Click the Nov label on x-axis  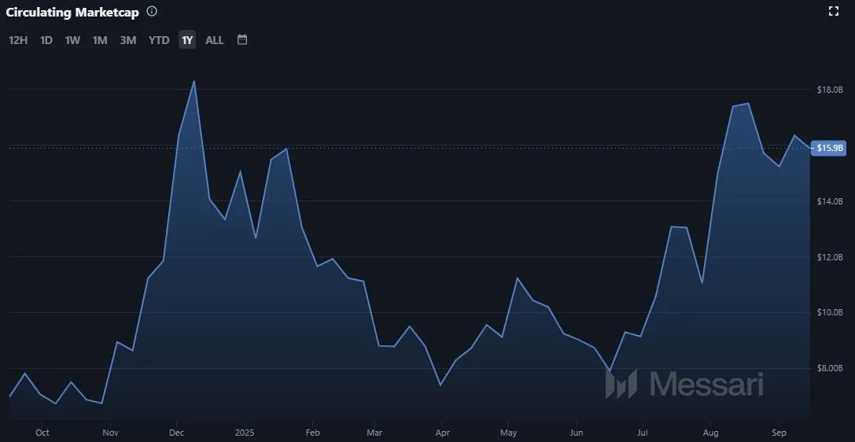111,433
